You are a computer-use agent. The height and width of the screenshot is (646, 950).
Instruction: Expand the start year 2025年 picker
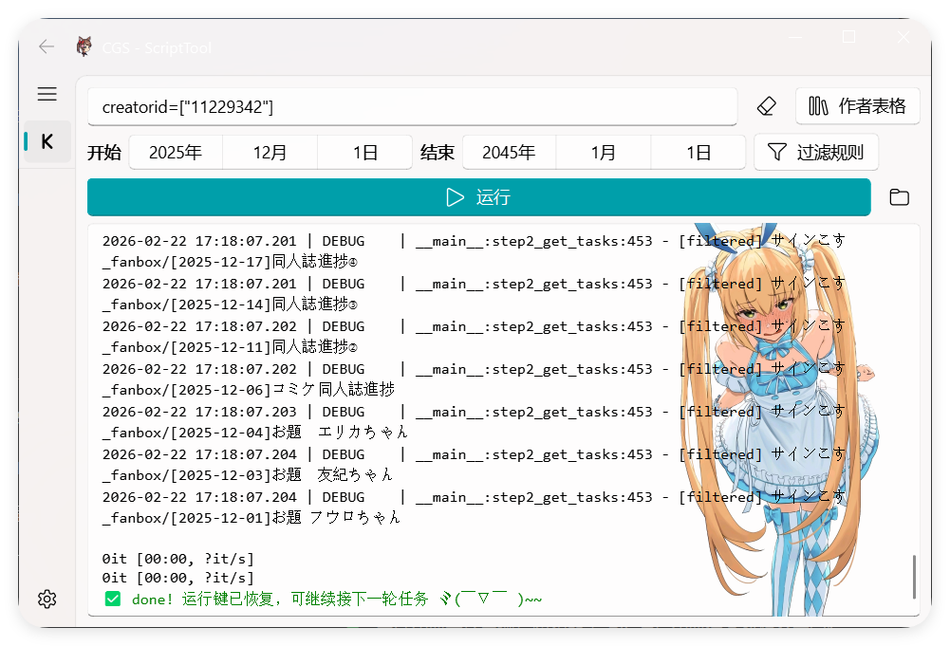click(176, 152)
